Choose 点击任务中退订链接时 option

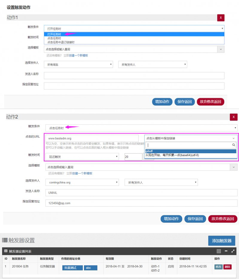tap(61, 42)
